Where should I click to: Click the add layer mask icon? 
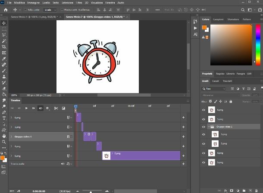232,191
